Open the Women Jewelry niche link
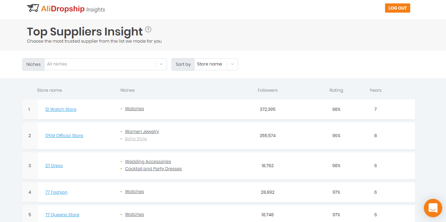 coord(142,131)
